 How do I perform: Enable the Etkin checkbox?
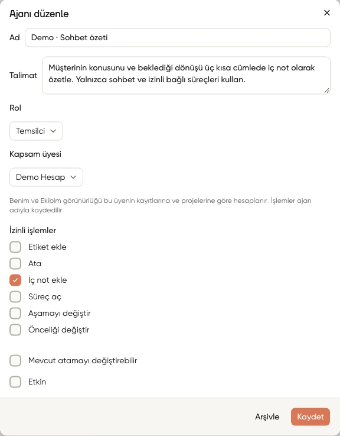15,382
